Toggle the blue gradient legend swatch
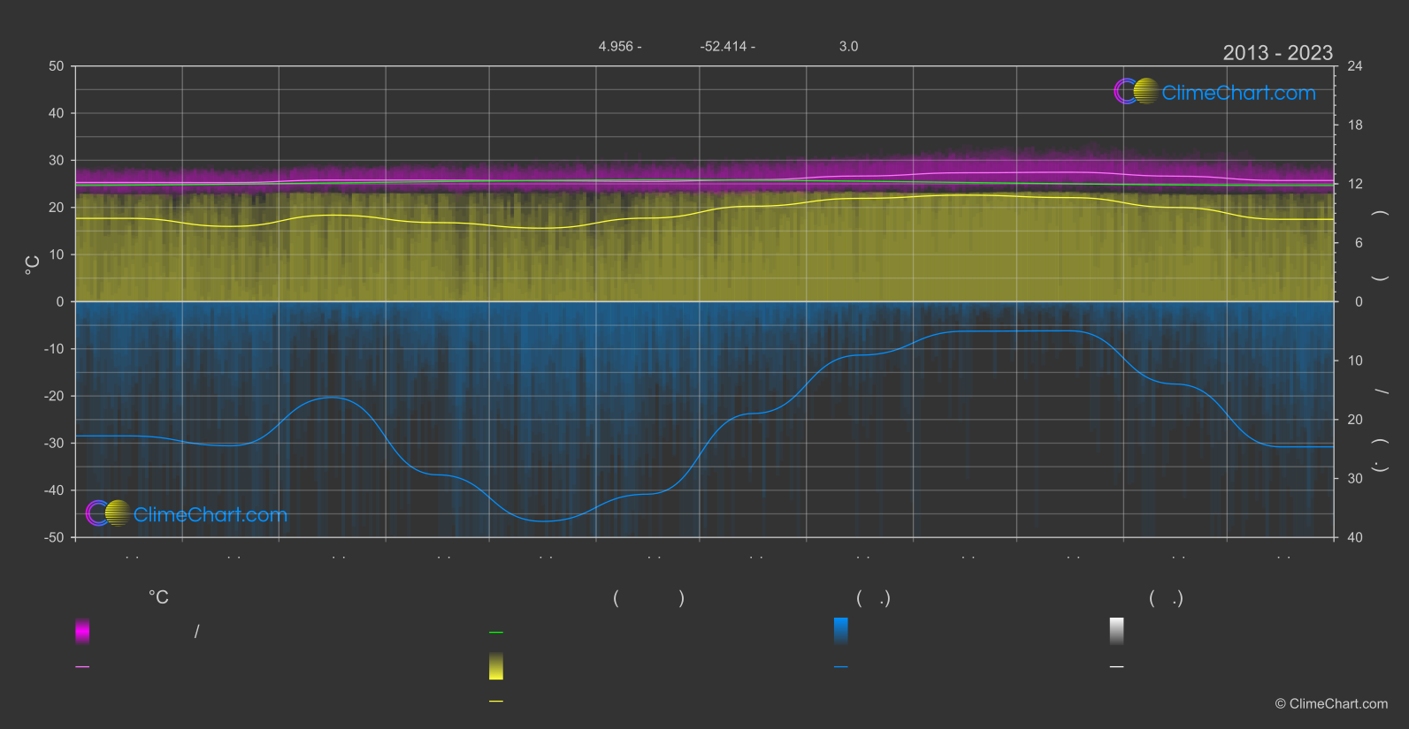1409x729 pixels. coord(841,631)
